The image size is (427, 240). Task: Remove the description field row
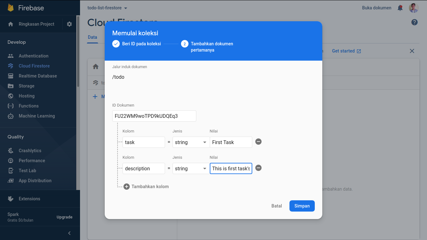258,168
